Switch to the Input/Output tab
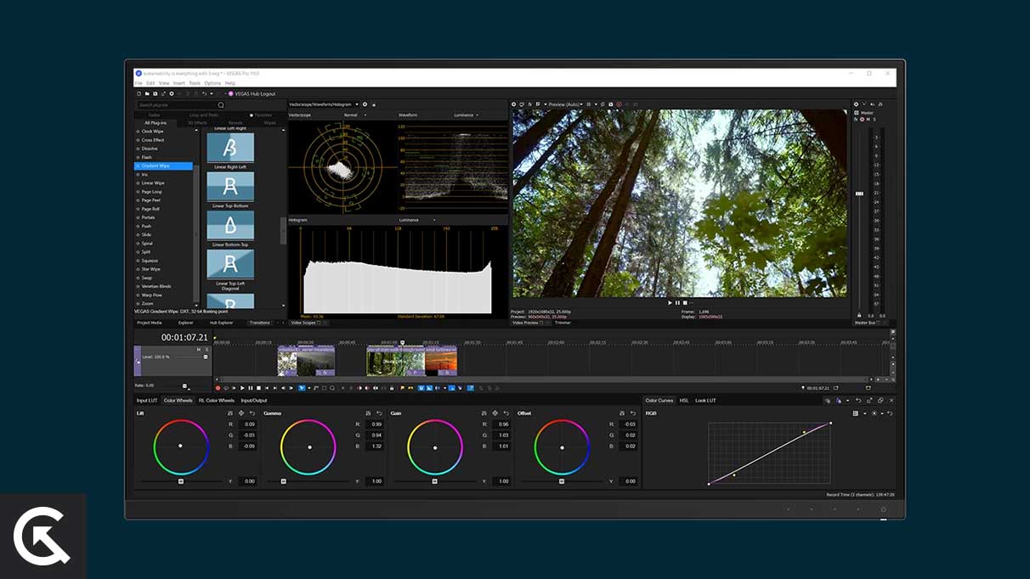This screenshot has width=1030, height=579. coord(253,401)
